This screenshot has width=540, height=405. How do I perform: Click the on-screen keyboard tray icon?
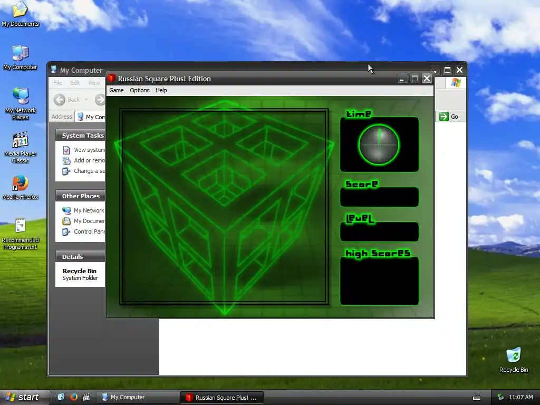point(477,398)
